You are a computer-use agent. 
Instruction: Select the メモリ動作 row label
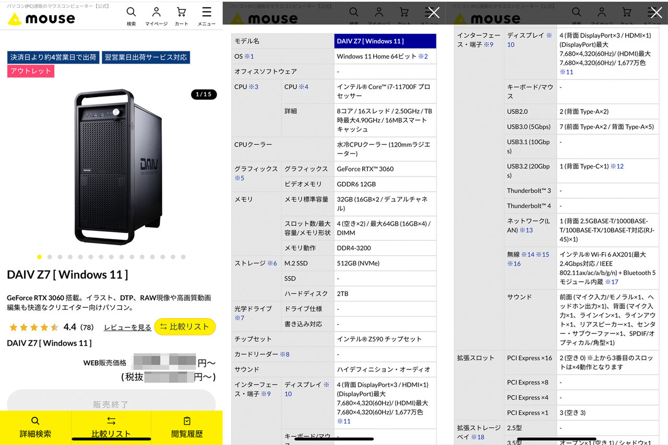tap(307, 248)
